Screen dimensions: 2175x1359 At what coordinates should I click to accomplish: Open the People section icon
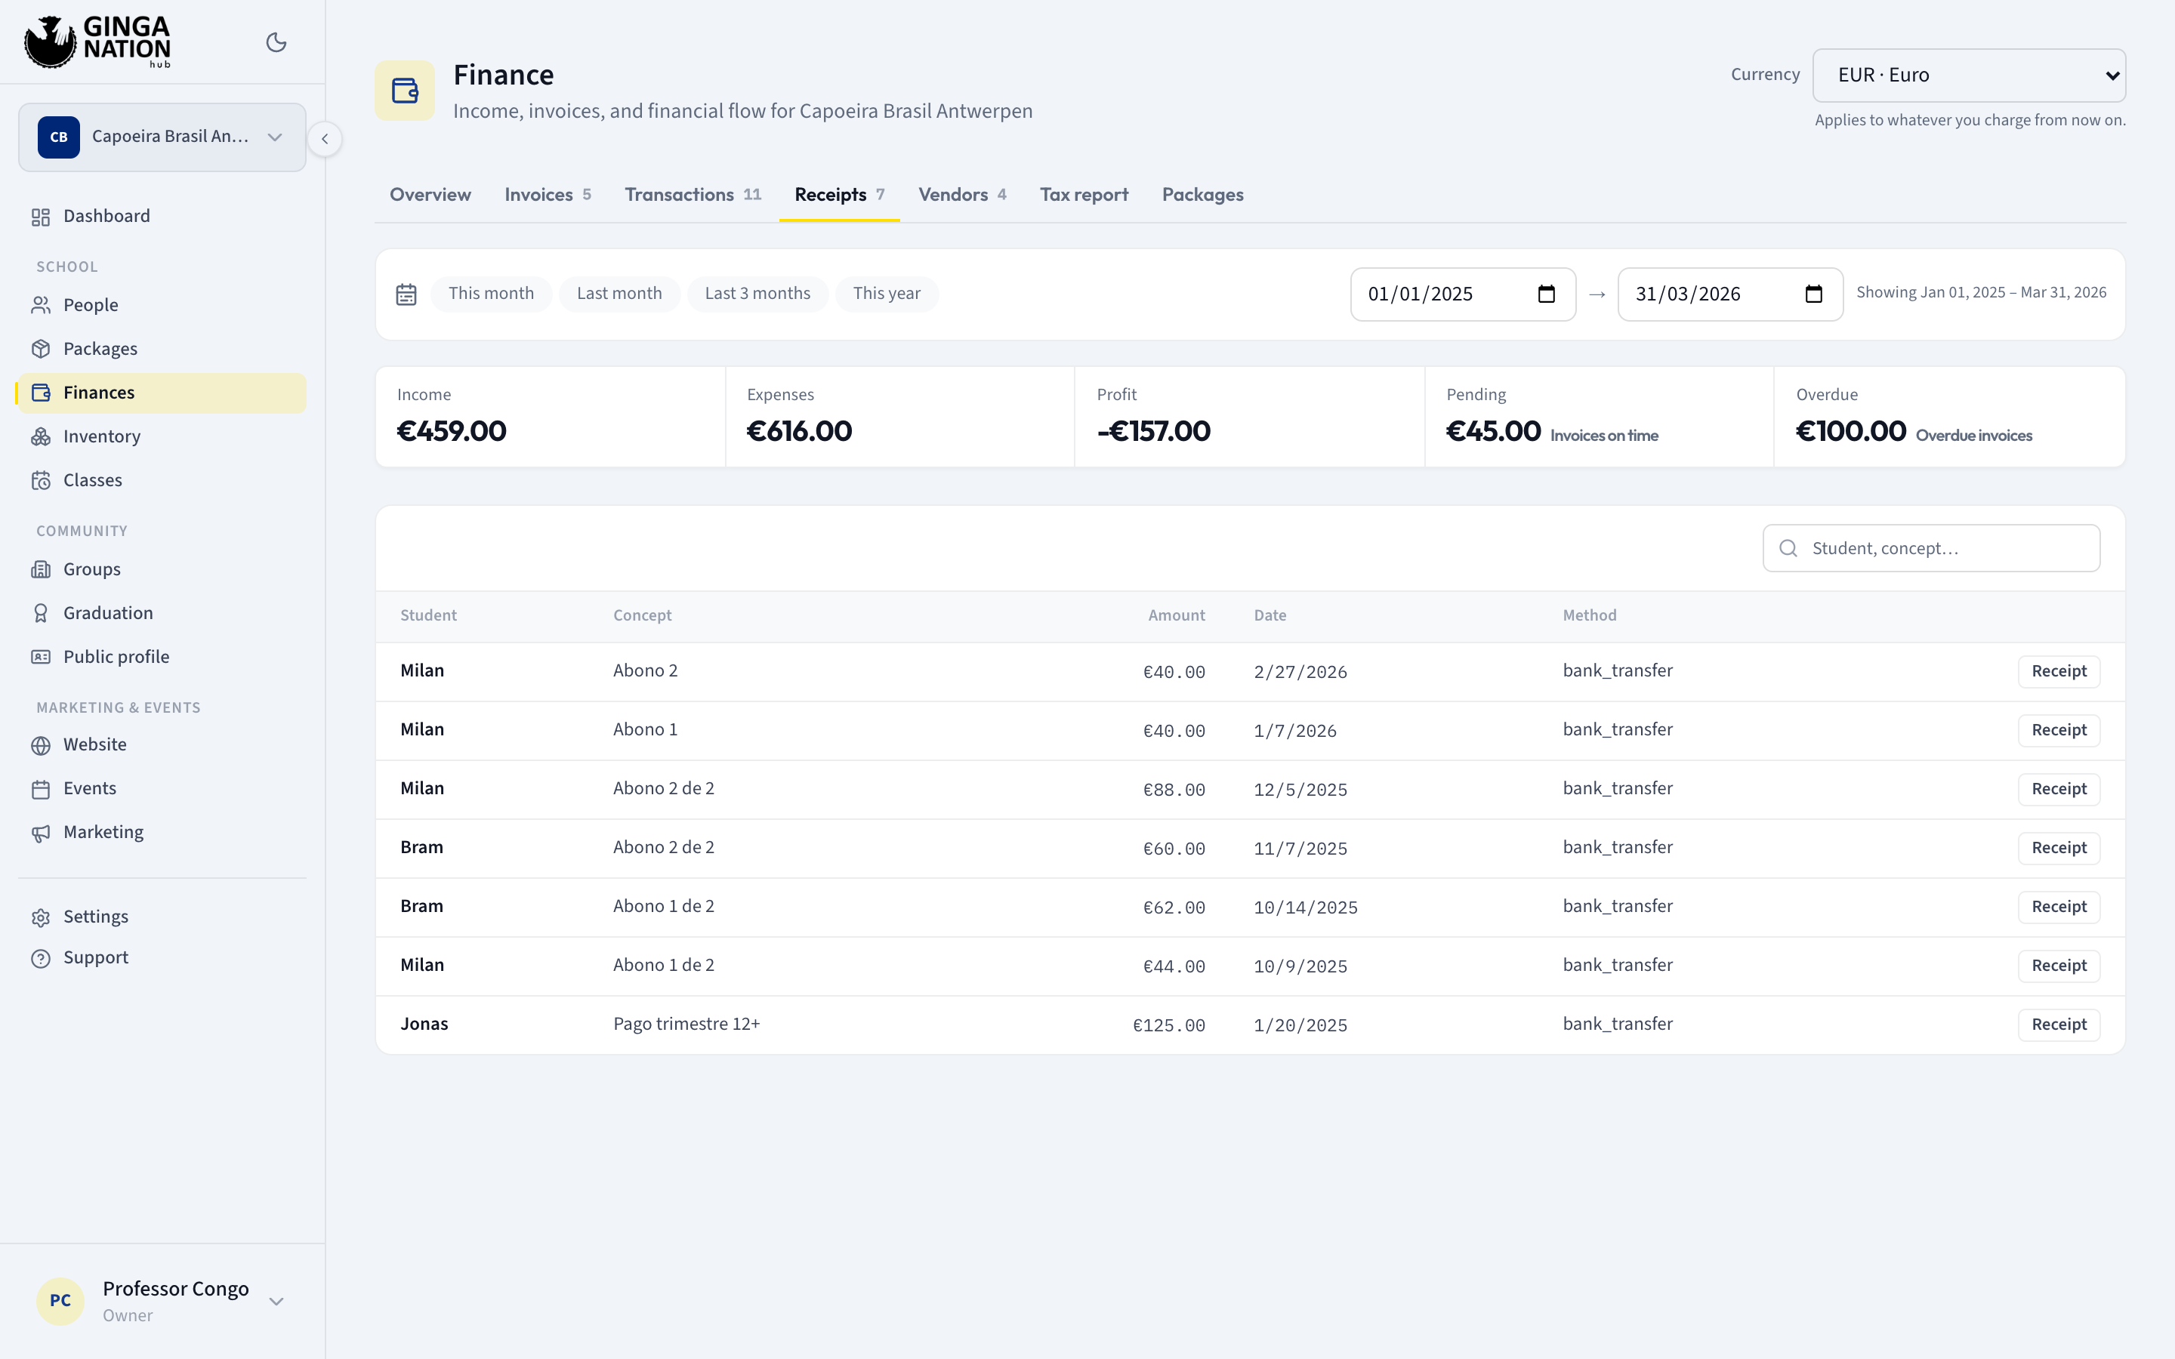coord(41,306)
